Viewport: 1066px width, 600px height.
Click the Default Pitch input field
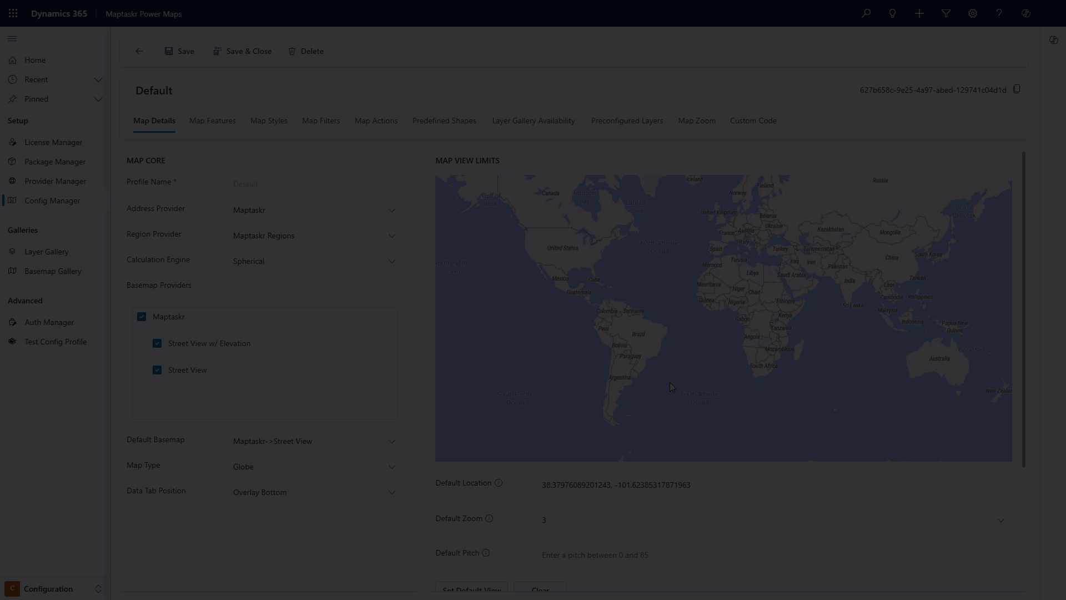click(x=772, y=555)
